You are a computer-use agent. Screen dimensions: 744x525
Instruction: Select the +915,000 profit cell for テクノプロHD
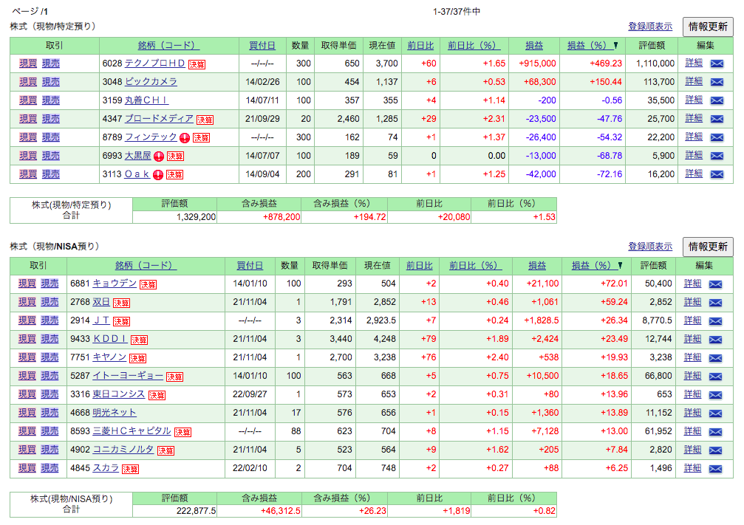(x=537, y=63)
